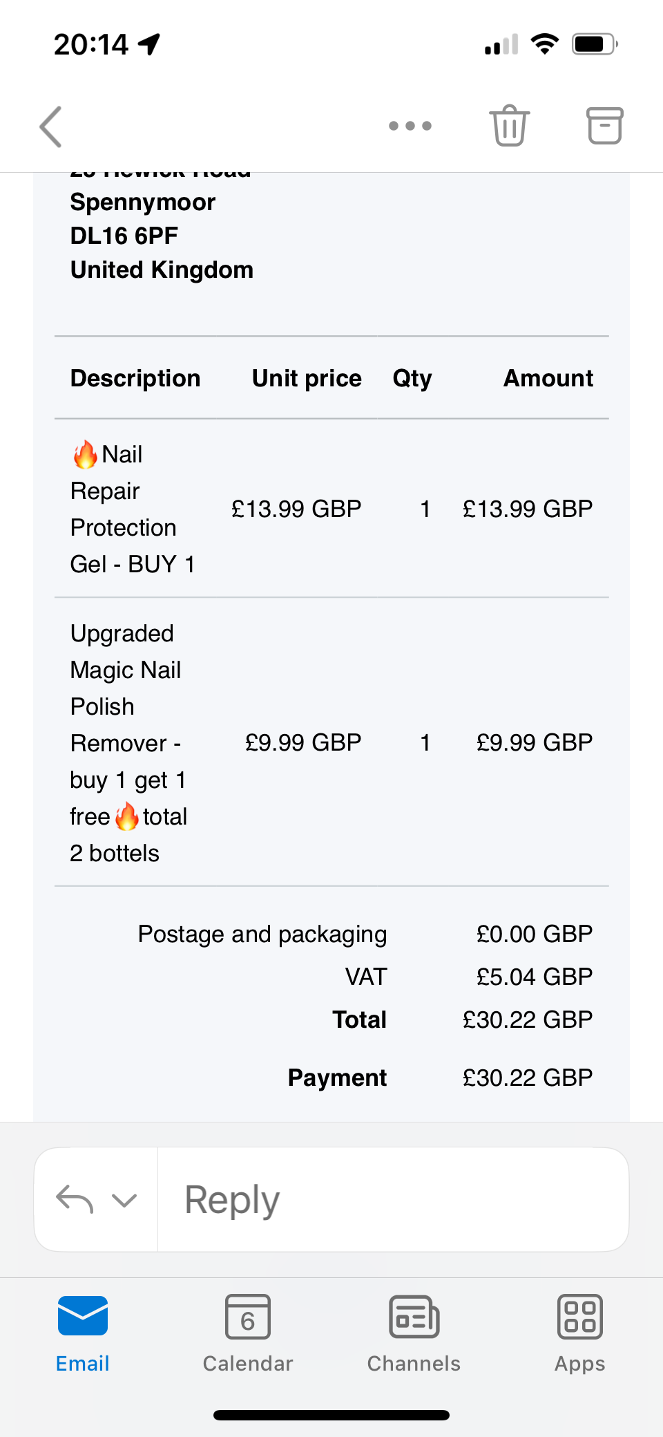Expand reply options chevron

point(124,1200)
